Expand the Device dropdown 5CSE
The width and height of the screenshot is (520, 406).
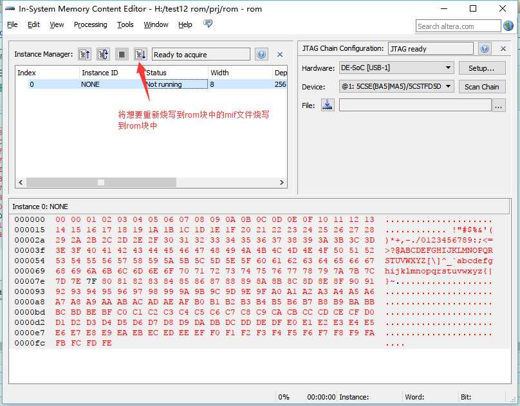point(396,86)
